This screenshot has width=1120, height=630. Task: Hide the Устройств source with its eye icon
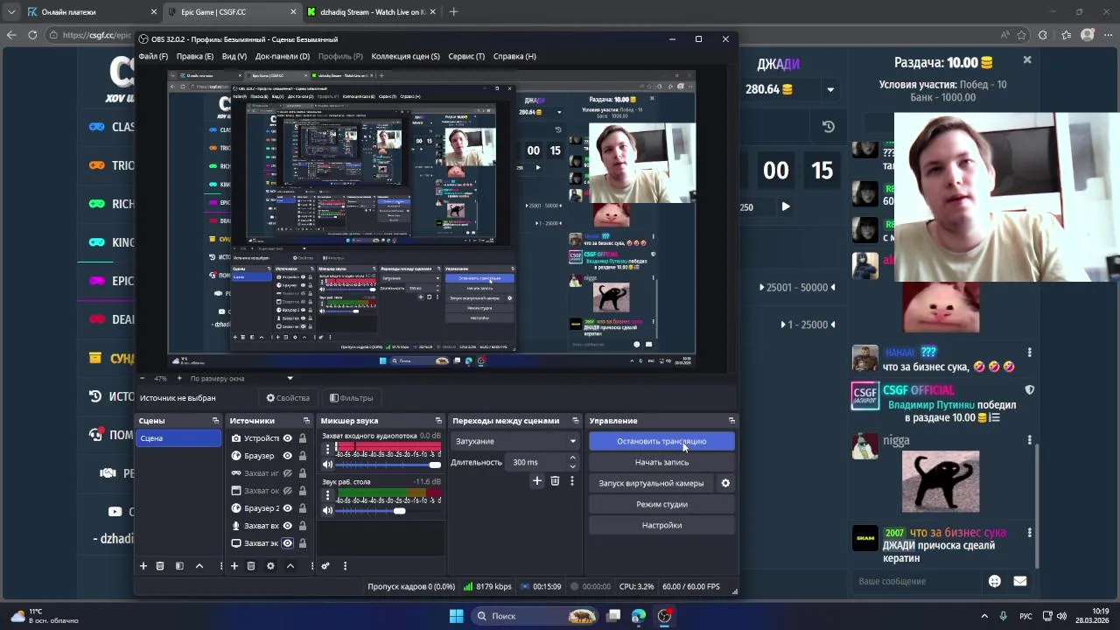pos(287,438)
